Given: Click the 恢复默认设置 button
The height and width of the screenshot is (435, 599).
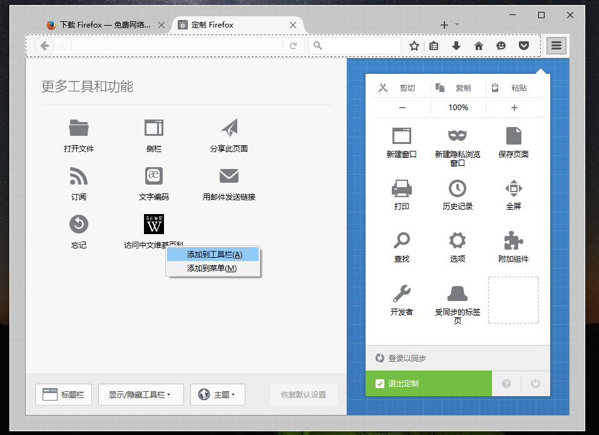Looking at the screenshot, I should tap(304, 394).
